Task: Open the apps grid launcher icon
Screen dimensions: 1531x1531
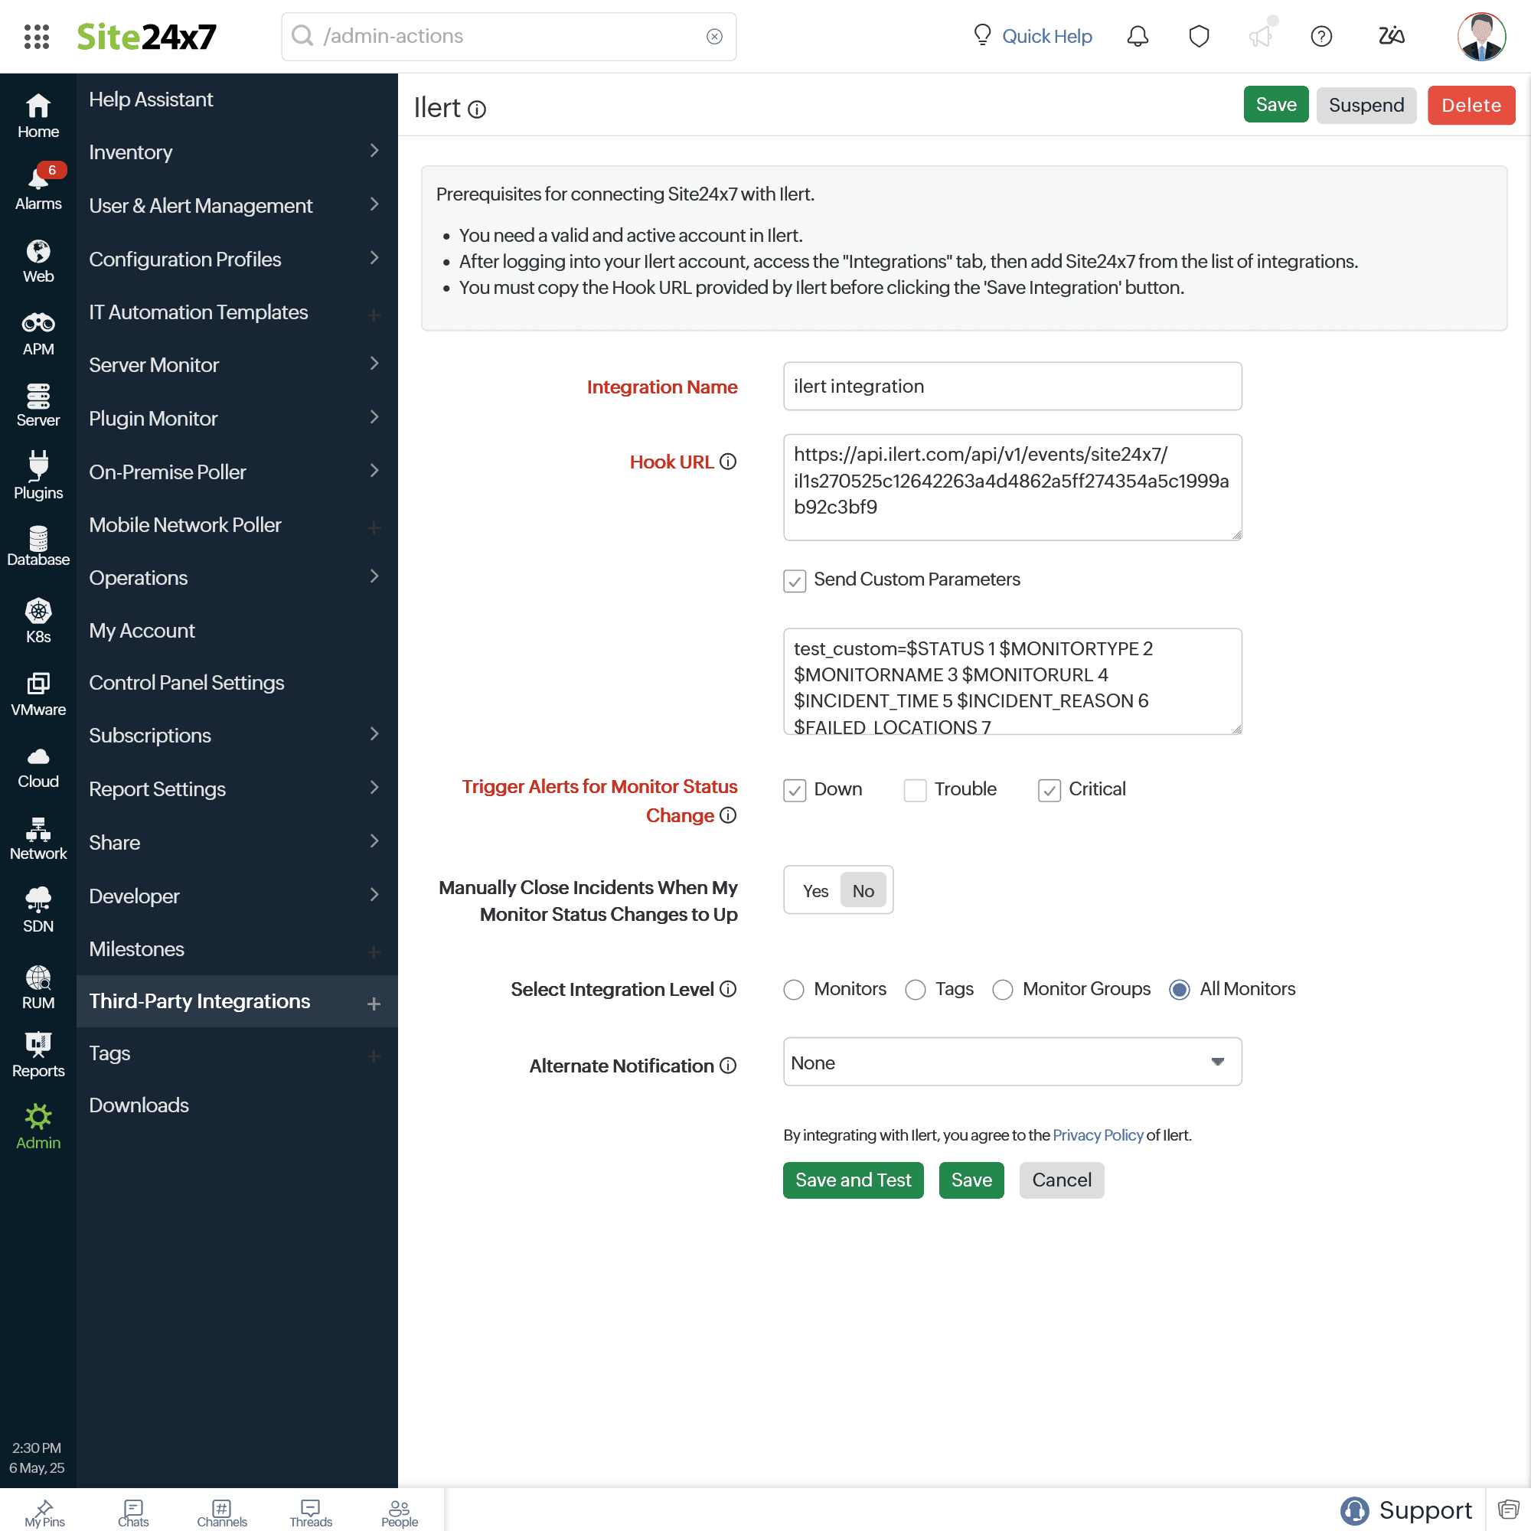Action: [x=37, y=37]
